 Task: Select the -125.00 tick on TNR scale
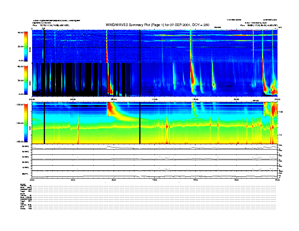[20, 105]
